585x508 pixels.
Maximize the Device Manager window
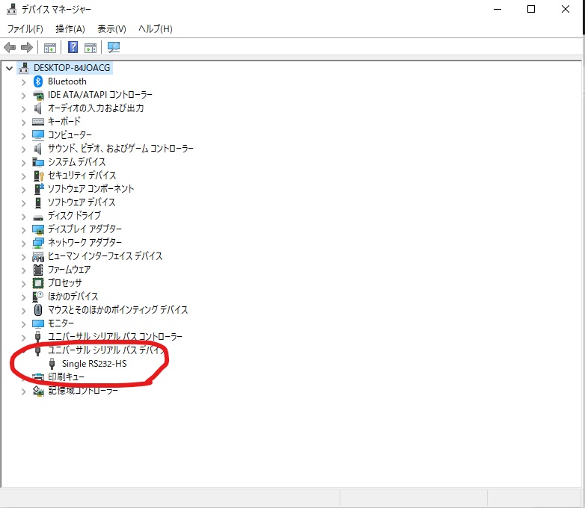coord(531,9)
